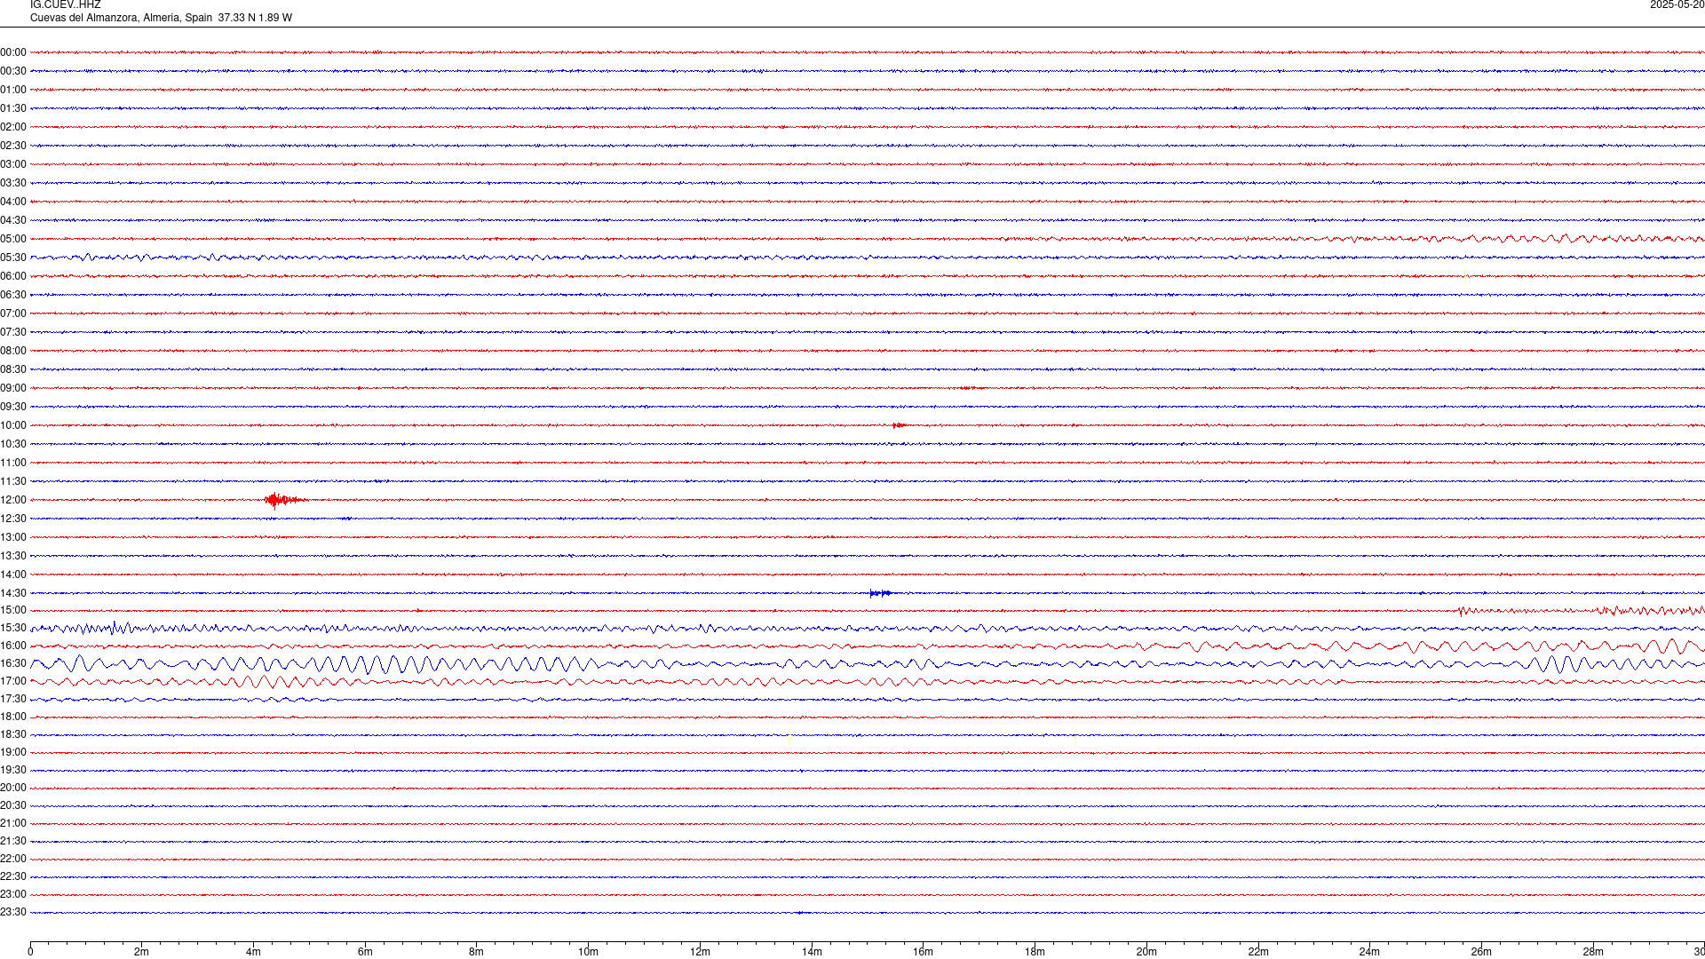This screenshot has height=959, width=1705.
Task: Select the 16:30 time row label
Action: (x=13, y=663)
